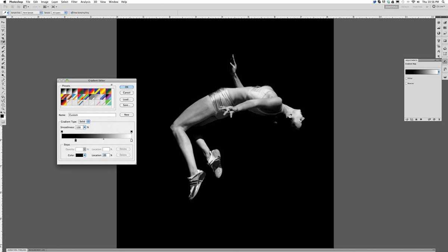
Task: Open the Layer menu
Action: tap(55, 2)
